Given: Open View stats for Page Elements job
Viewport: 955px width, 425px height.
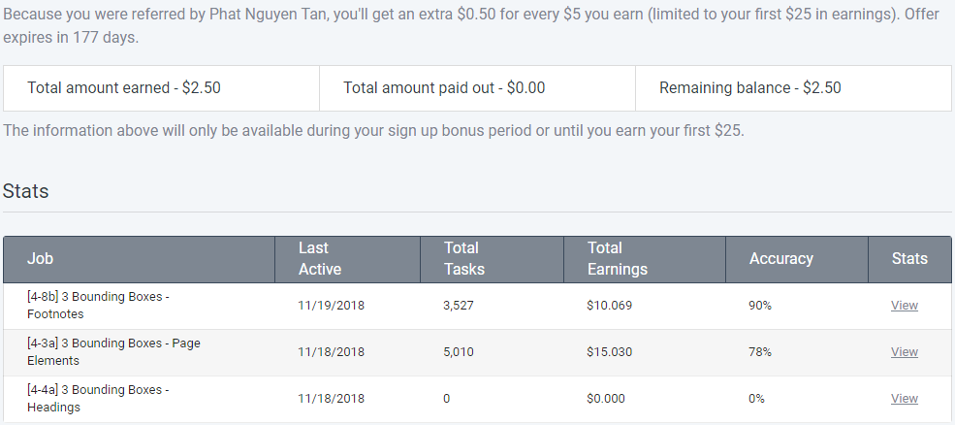Looking at the screenshot, I should 904,352.
